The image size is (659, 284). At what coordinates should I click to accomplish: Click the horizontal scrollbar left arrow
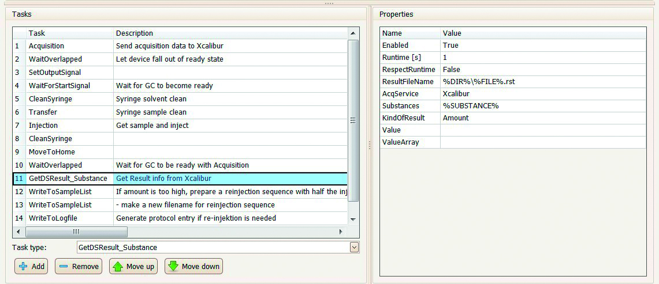18,232
